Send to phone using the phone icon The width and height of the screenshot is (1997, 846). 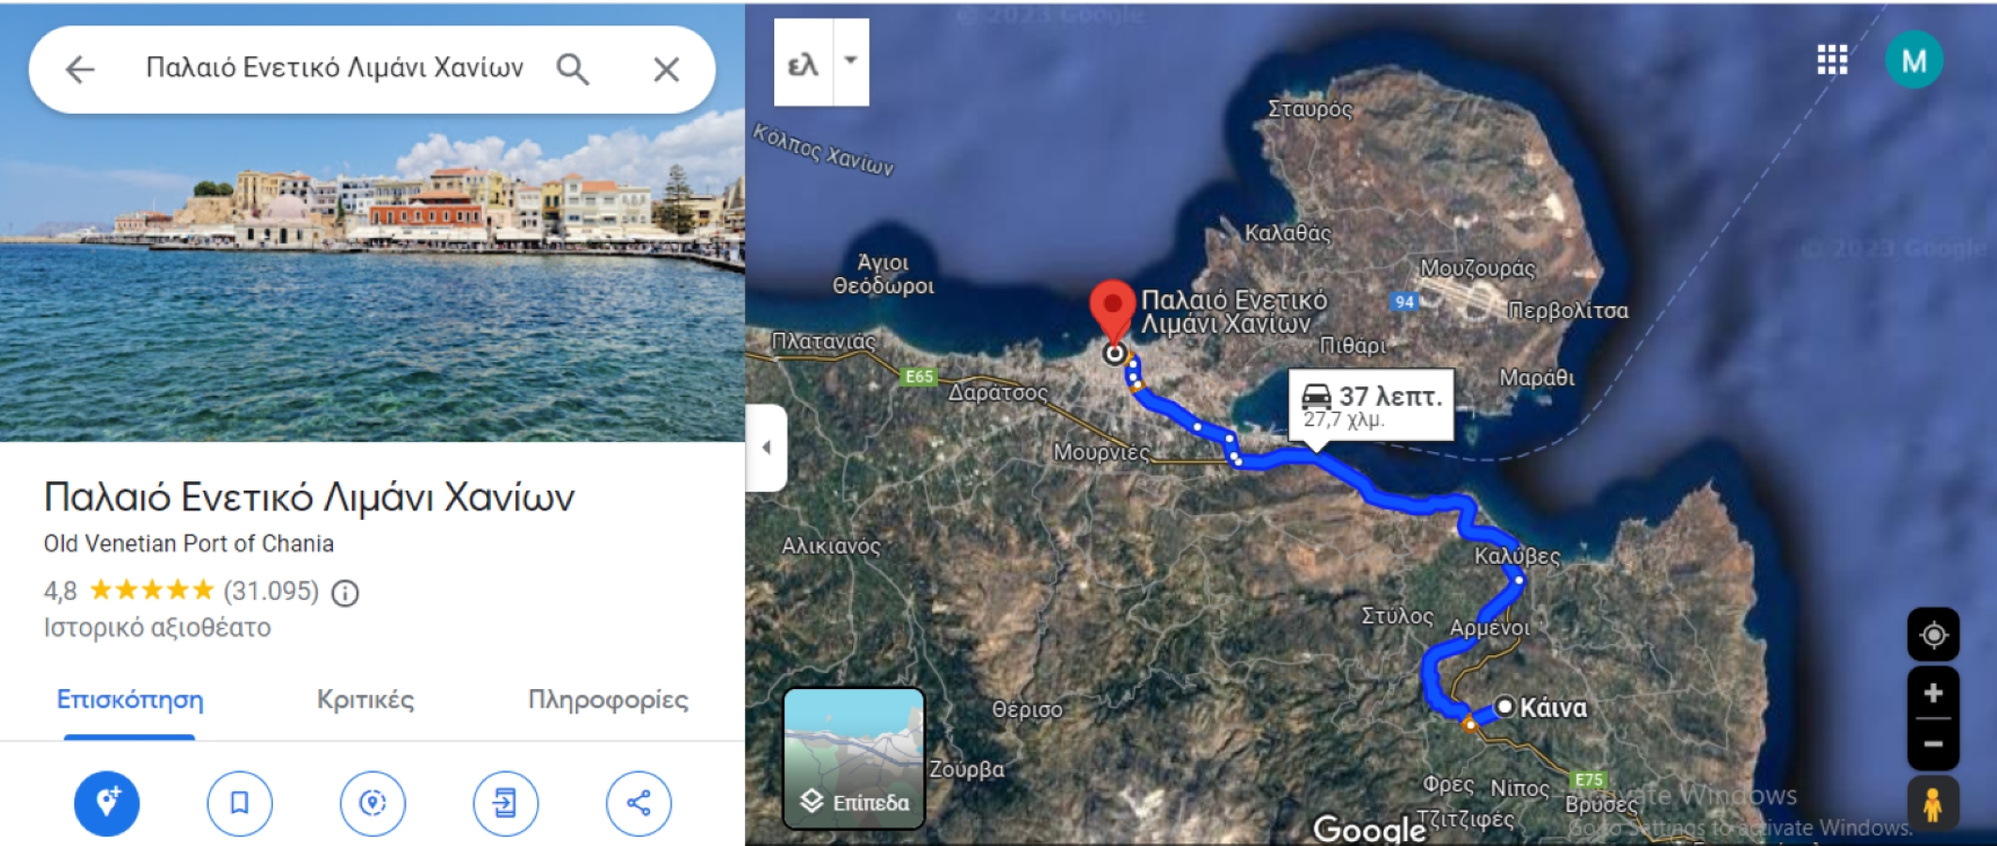[505, 803]
